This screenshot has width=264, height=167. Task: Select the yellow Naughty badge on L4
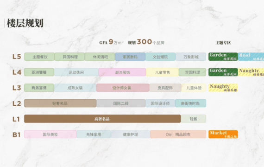point(251,72)
